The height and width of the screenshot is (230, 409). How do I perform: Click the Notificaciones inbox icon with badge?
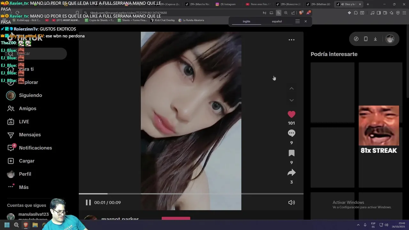[x=11, y=147]
